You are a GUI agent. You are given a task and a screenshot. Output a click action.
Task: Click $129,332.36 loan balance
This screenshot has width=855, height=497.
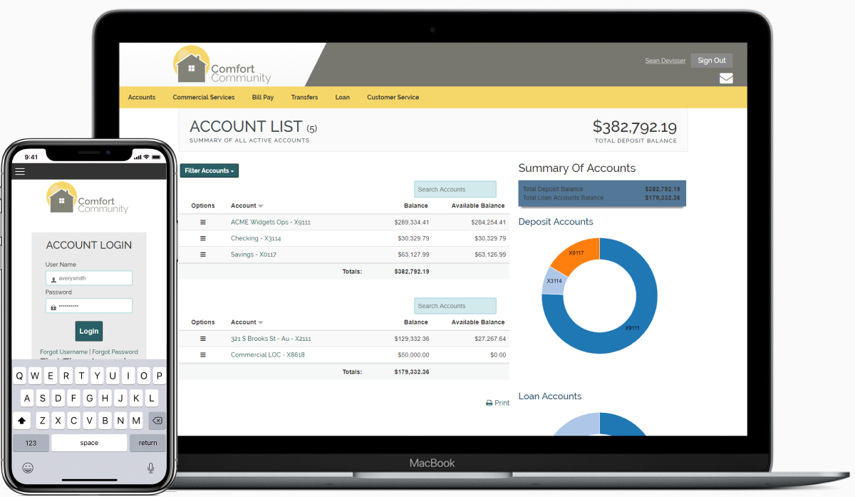tap(412, 339)
